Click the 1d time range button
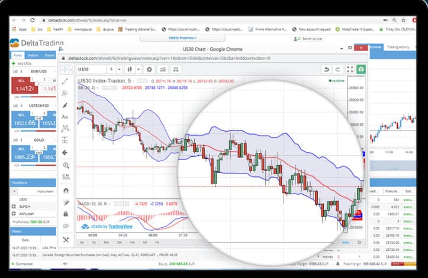The image size is (428, 278). point(157,243)
